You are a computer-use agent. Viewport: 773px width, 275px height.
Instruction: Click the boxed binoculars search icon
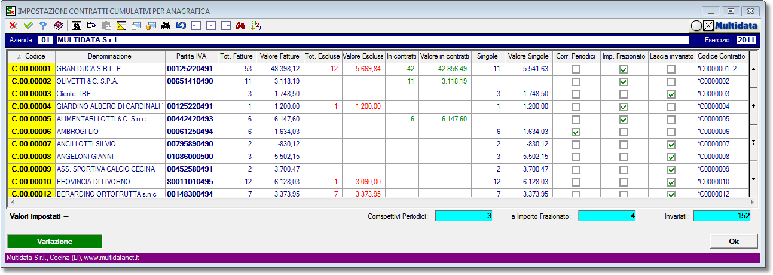coord(76,26)
